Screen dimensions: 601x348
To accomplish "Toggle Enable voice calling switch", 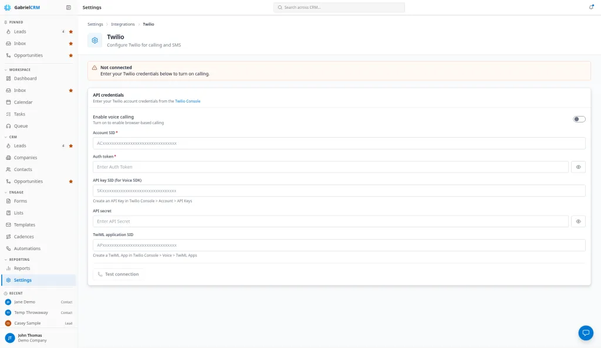I will (579, 120).
